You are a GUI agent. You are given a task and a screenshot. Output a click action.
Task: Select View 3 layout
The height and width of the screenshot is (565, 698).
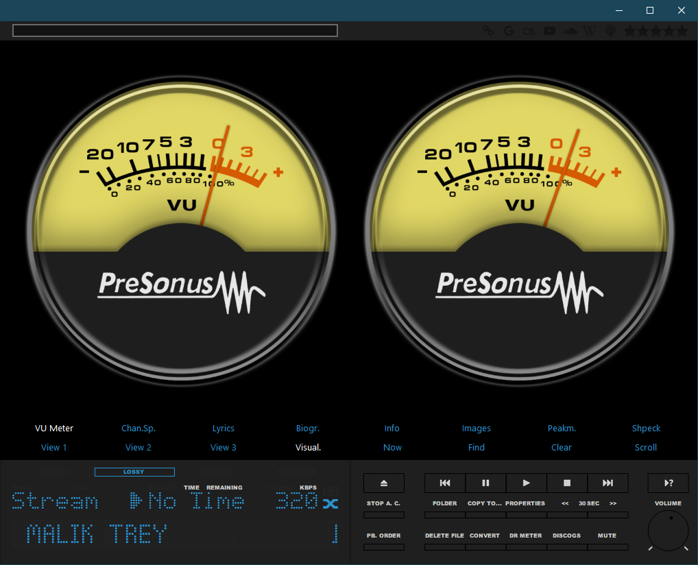click(x=223, y=448)
